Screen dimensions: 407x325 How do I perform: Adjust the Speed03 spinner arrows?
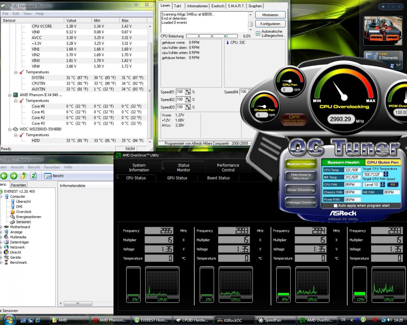(x=188, y=107)
